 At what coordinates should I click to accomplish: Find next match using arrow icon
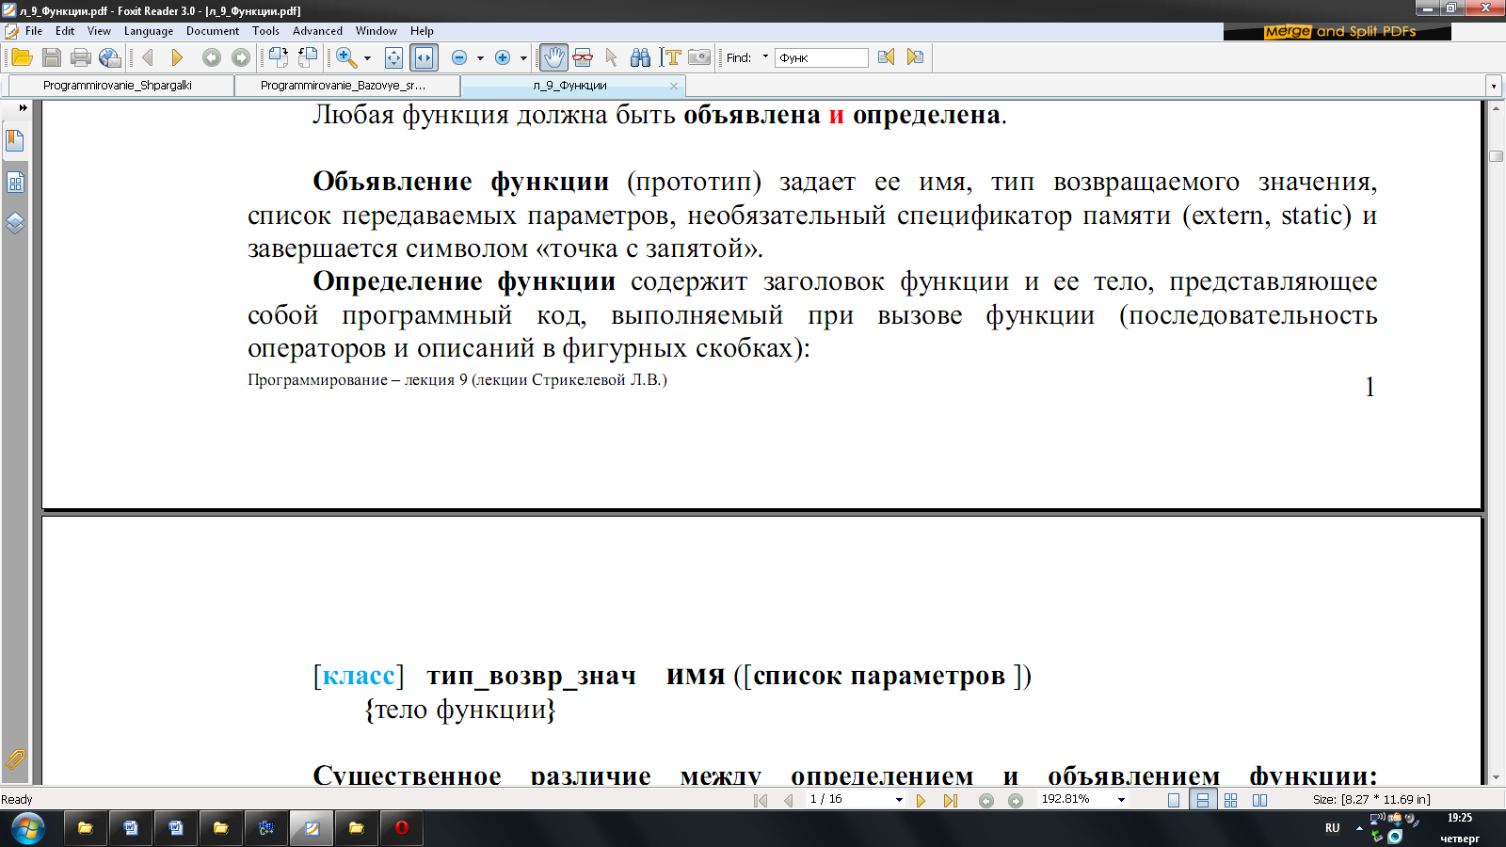pos(915,57)
